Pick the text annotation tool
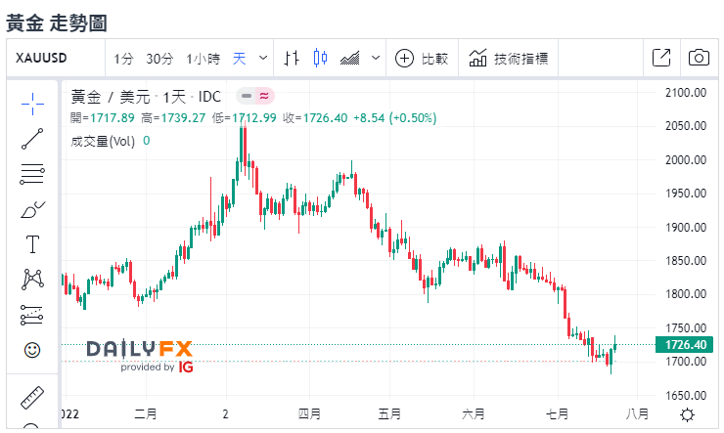This screenshot has height=433, width=724. tap(32, 244)
